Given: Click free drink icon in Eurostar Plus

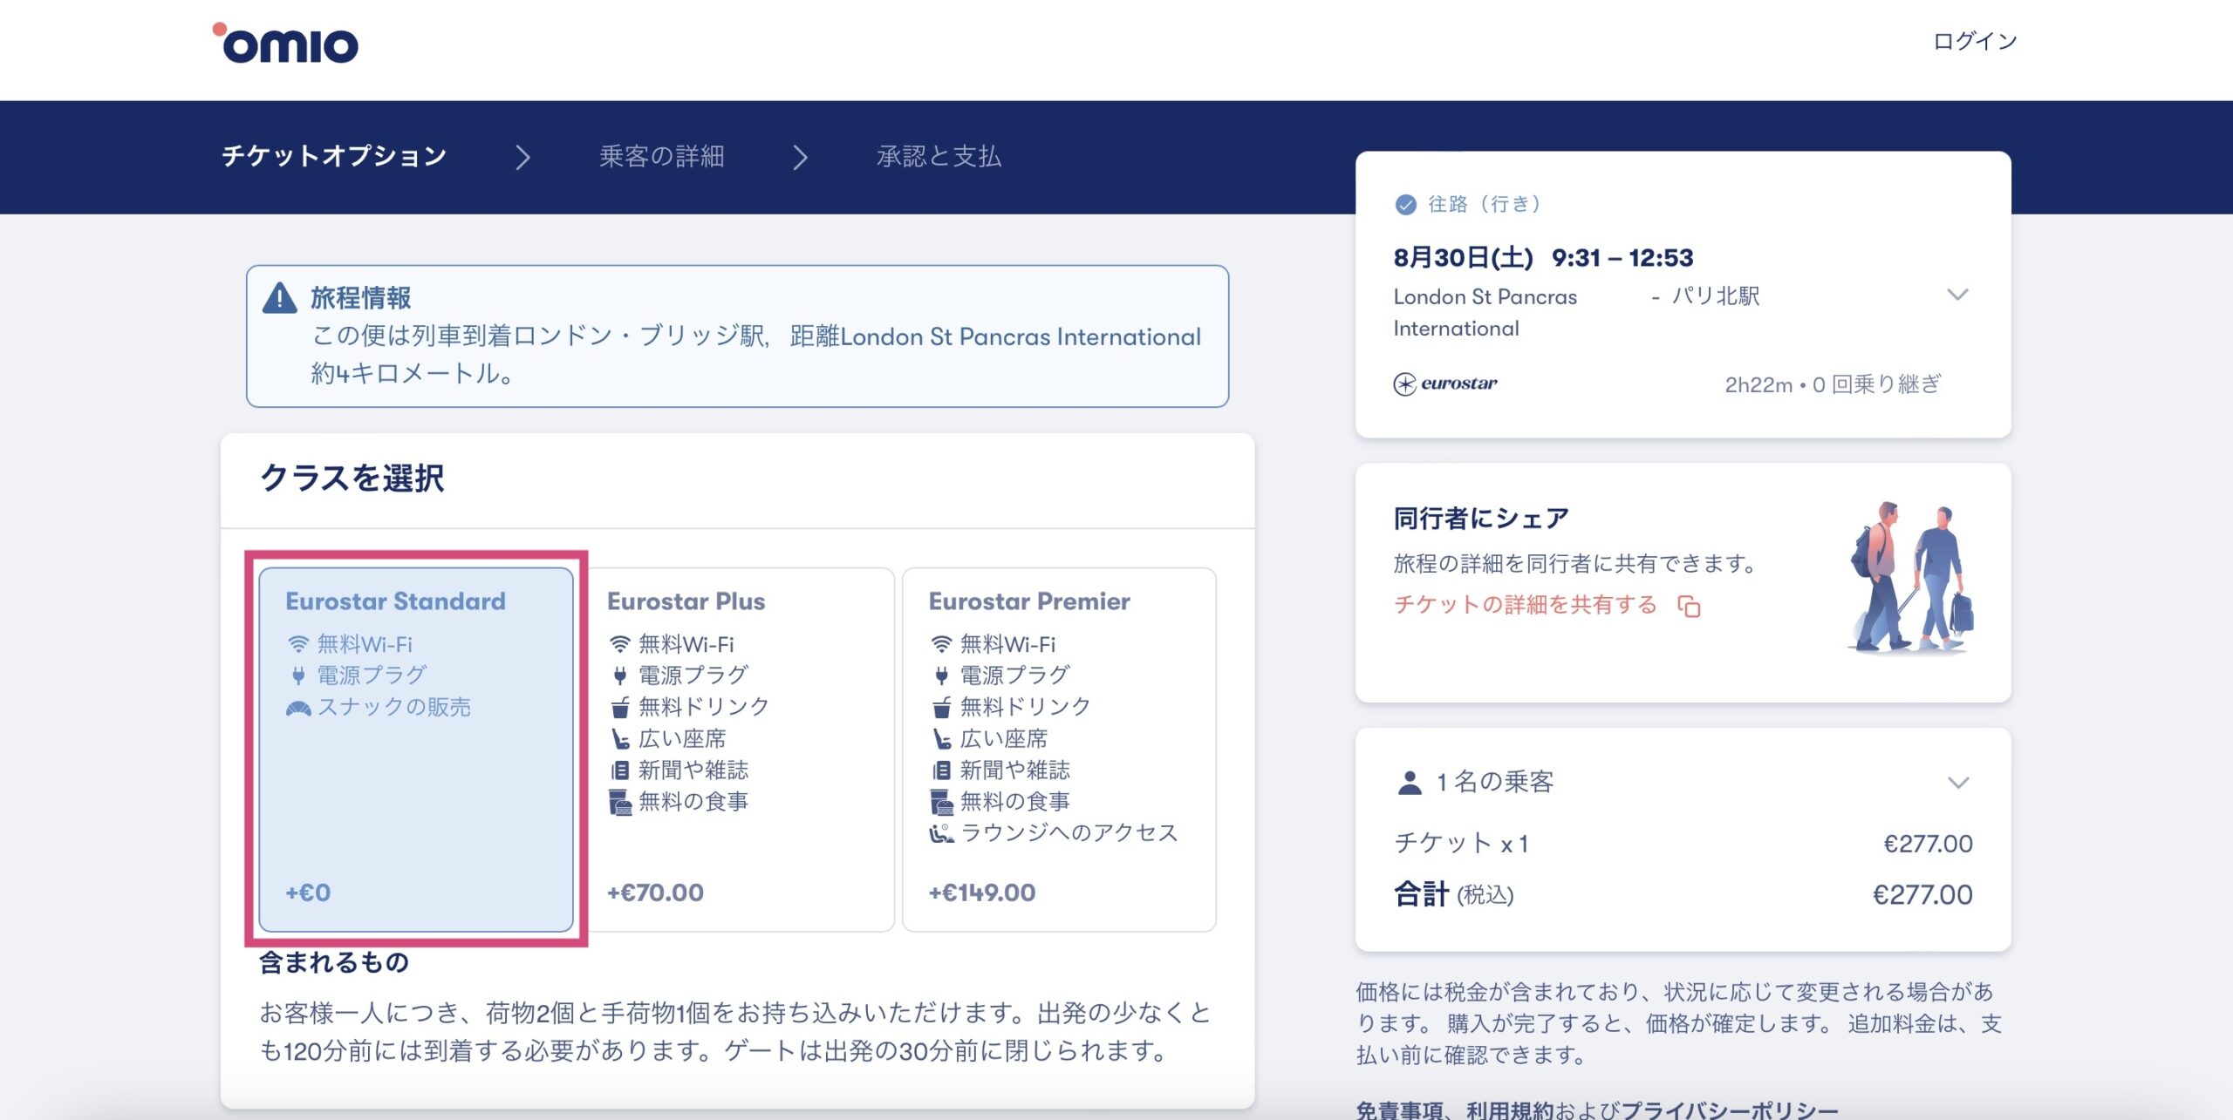Looking at the screenshot, I should pos(619,706).
